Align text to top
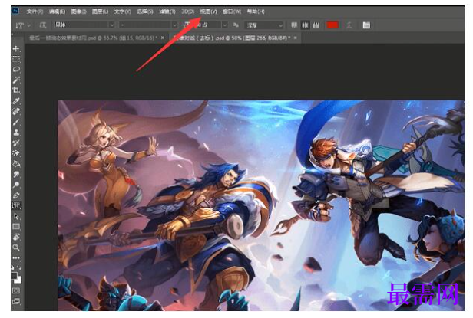The image size is (473, 318). [294, 25]
